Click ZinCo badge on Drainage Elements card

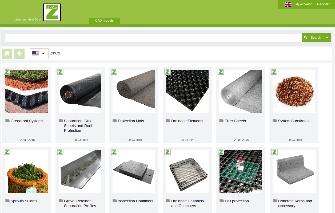(x=168, y=72)
